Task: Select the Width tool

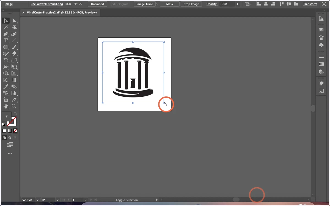Action: tap(6, 67)
